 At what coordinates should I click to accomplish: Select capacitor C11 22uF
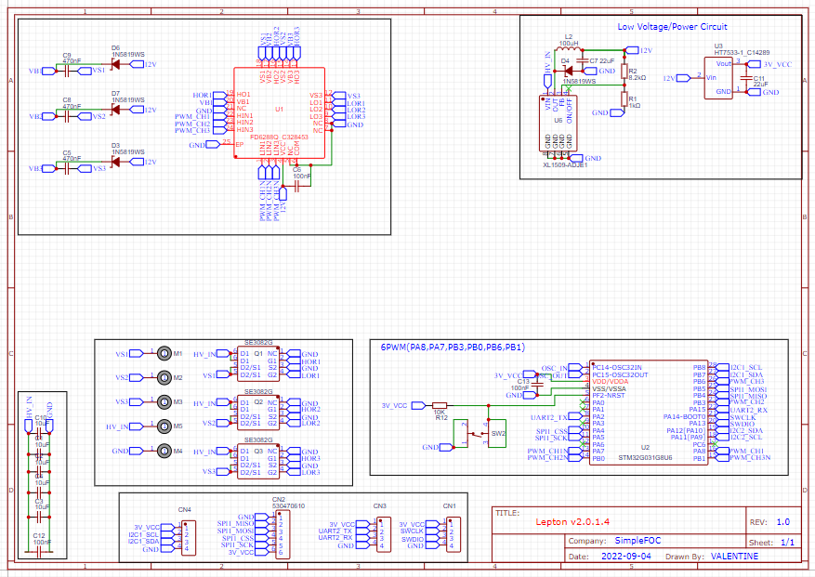747,78
